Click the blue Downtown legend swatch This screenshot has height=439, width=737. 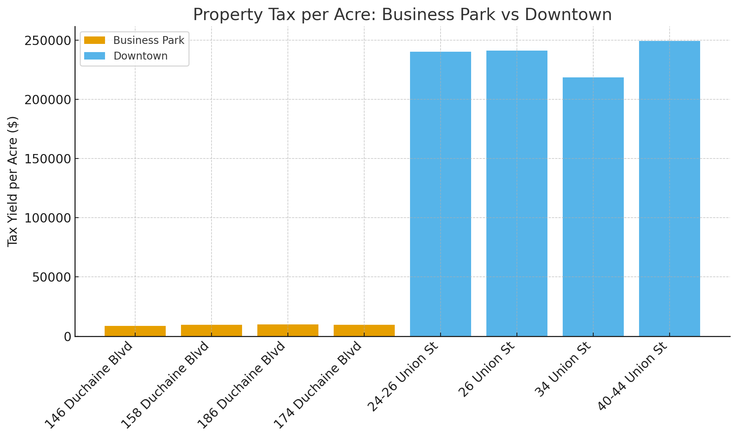[95, 56]
